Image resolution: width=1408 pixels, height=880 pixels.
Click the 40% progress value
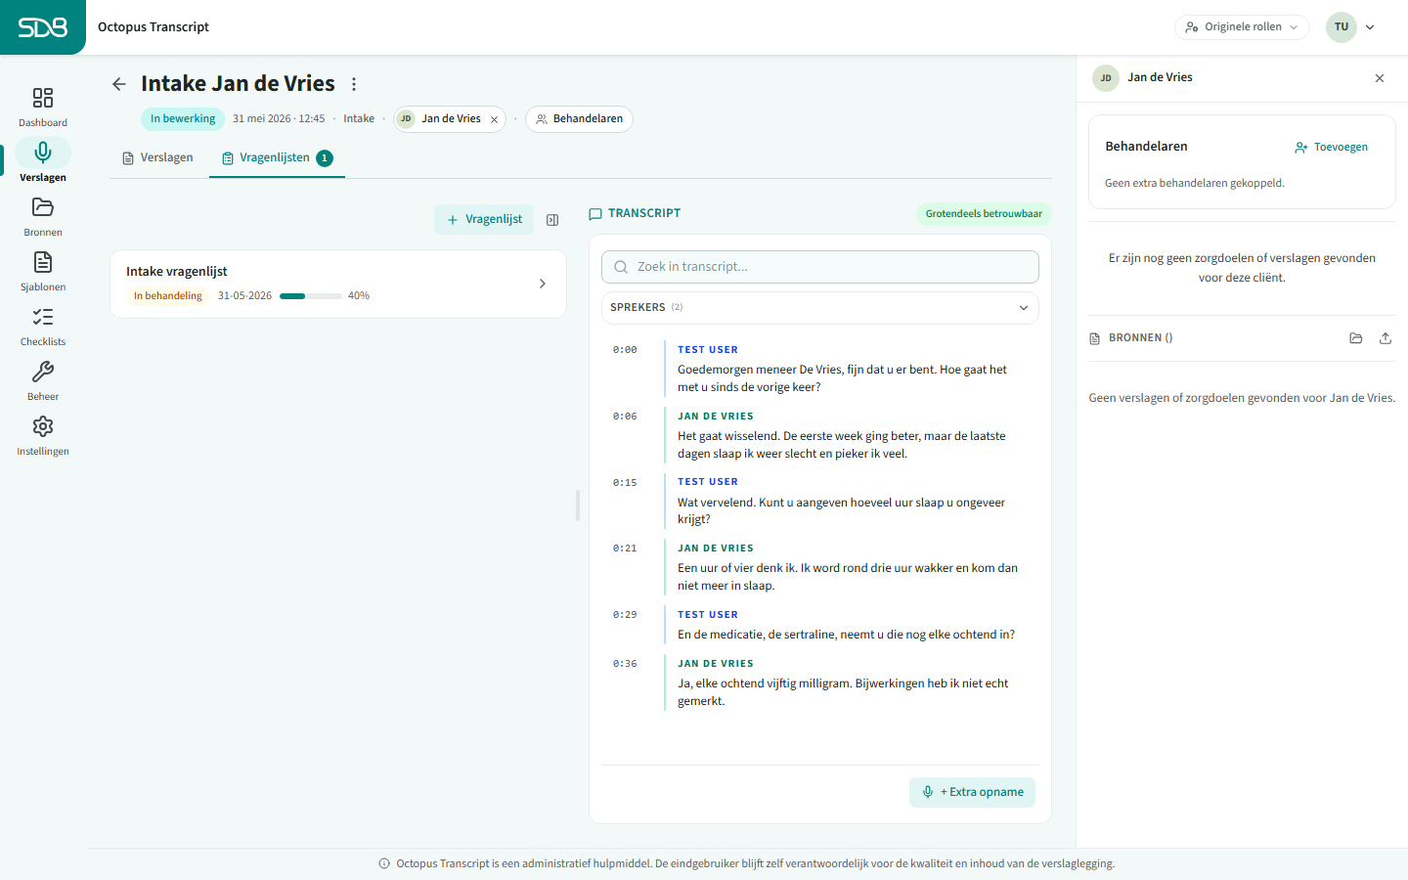(x=359, y=296)
